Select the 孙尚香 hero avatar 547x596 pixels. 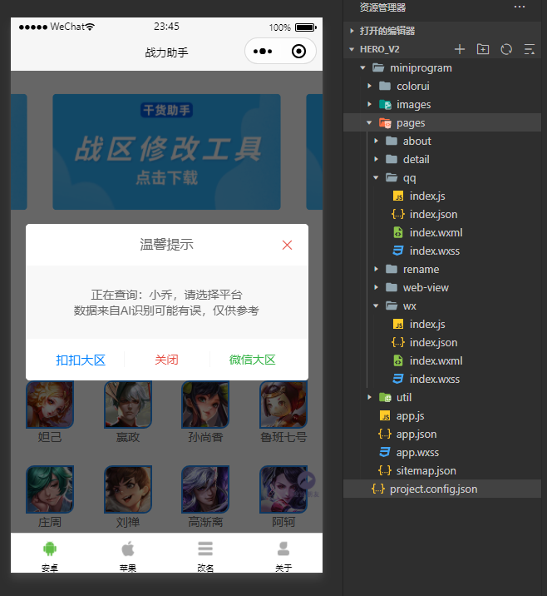[x=205, y=405]
